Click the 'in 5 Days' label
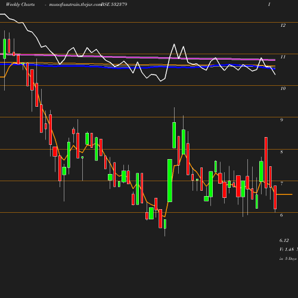The width and height of the screenshot is (298, 298). [288, 259]
